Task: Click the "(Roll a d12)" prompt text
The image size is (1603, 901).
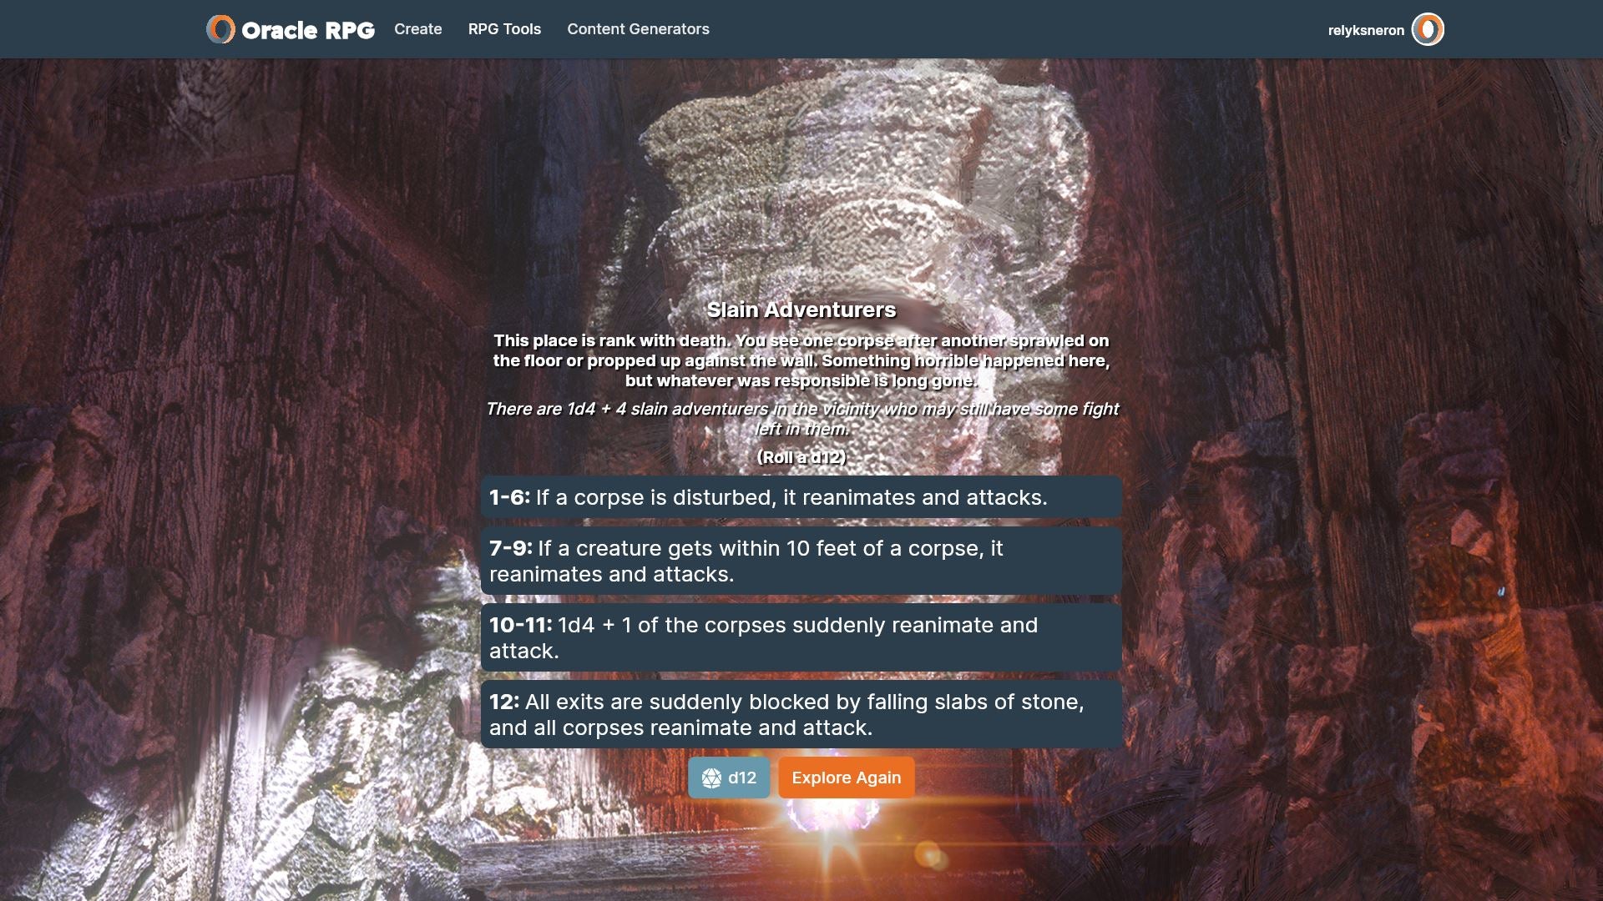Action: point(801,457)
